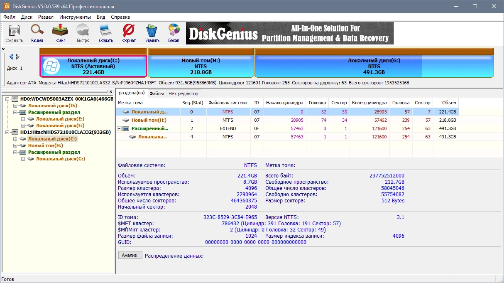Expand Локальный диск(E:) tree node
504x283 pixels.
click(23, 119)
